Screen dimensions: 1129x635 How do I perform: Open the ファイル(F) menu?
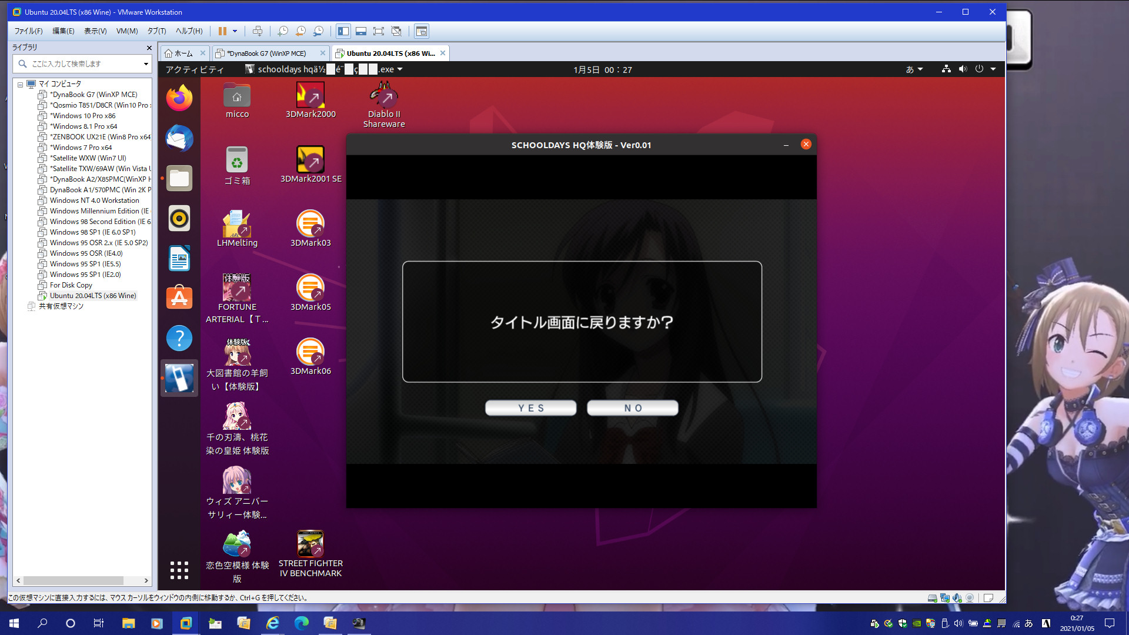point(28,31)
